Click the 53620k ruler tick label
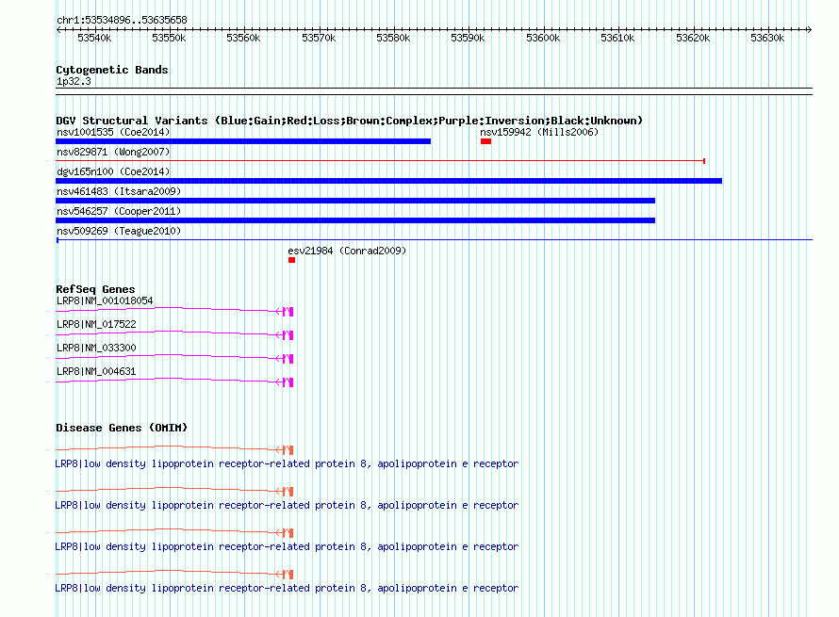 pos(693,38)
